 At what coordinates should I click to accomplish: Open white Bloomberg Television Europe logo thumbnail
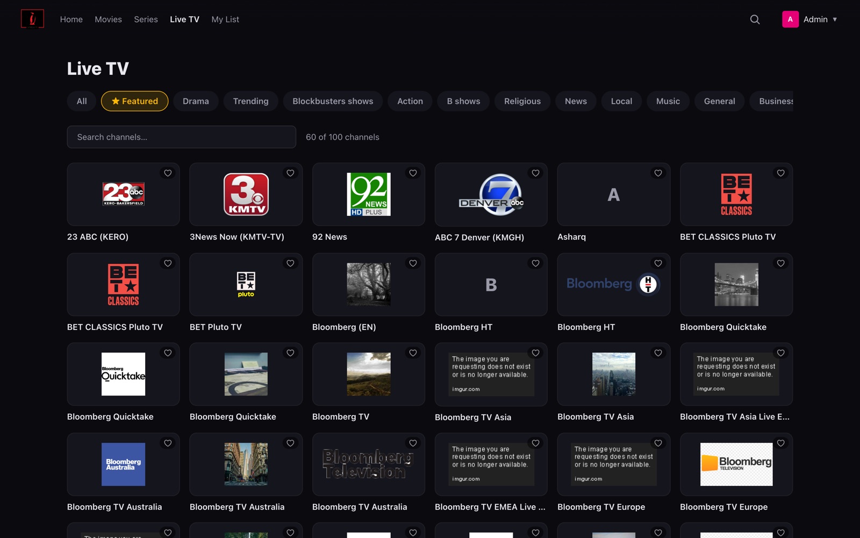pyautogui.click(x=736, y=464)
